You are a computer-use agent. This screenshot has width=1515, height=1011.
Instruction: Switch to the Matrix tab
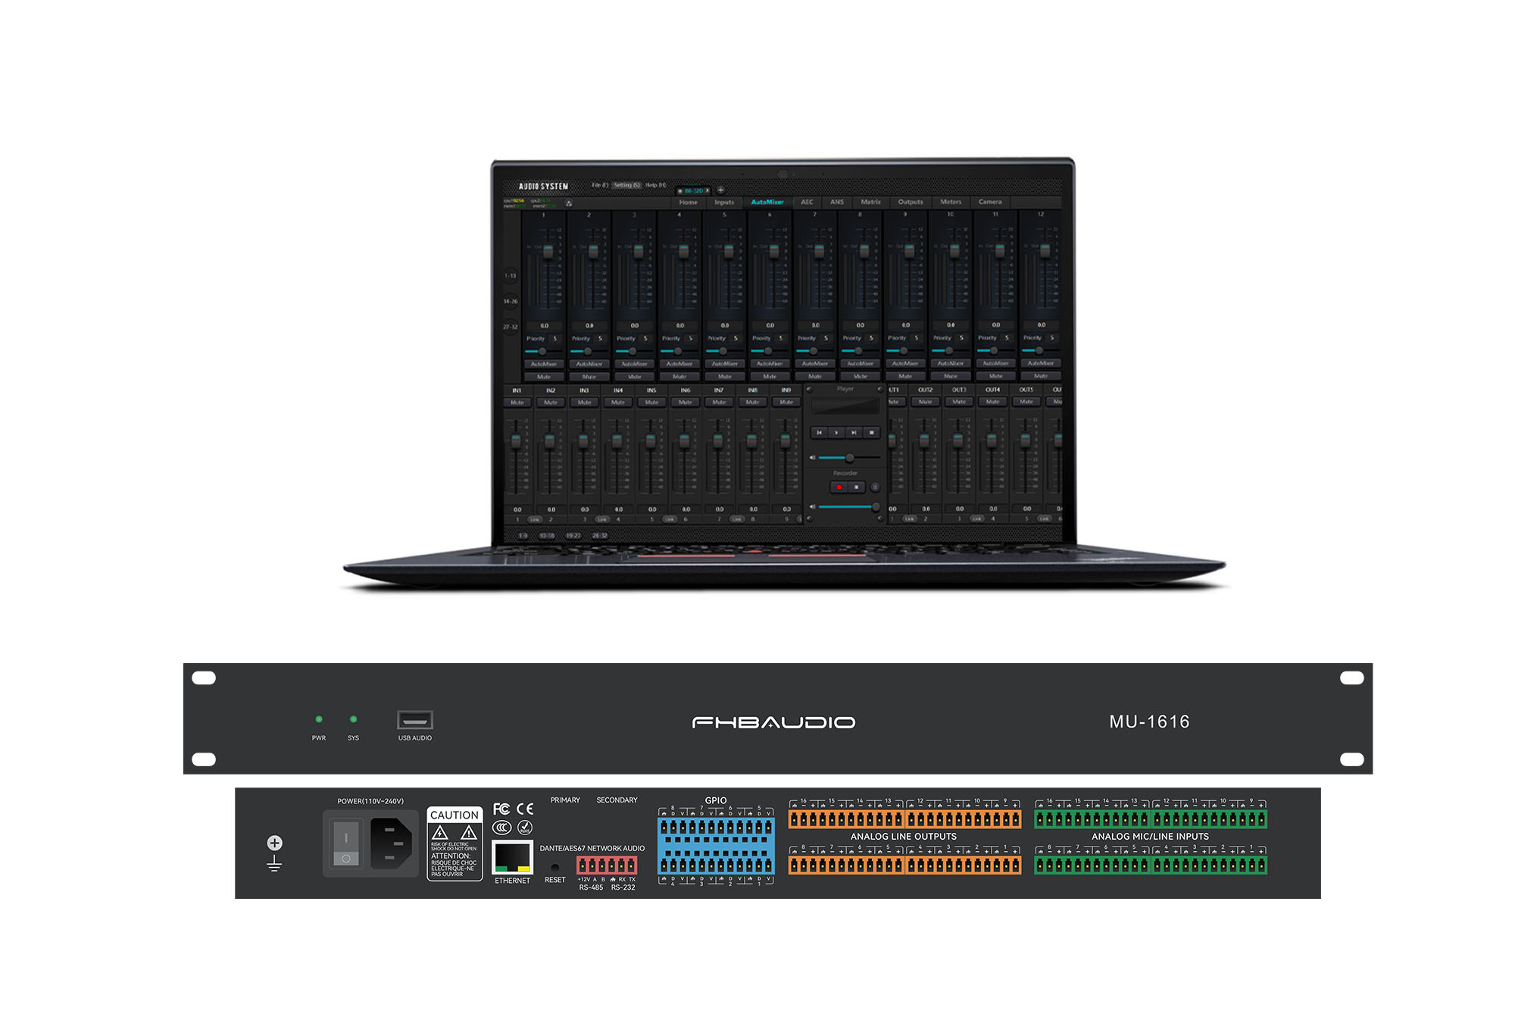pyautogui.click(x=870, y=202)
